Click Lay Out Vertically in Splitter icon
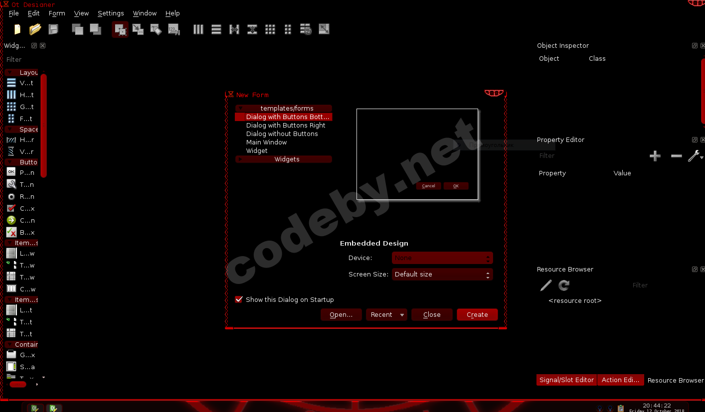This screenshot has width=705, height=412. pos(252,29)
